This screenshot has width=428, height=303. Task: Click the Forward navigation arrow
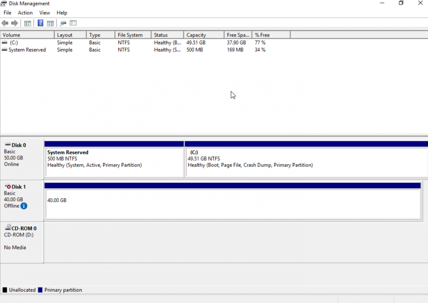[14, 23]
